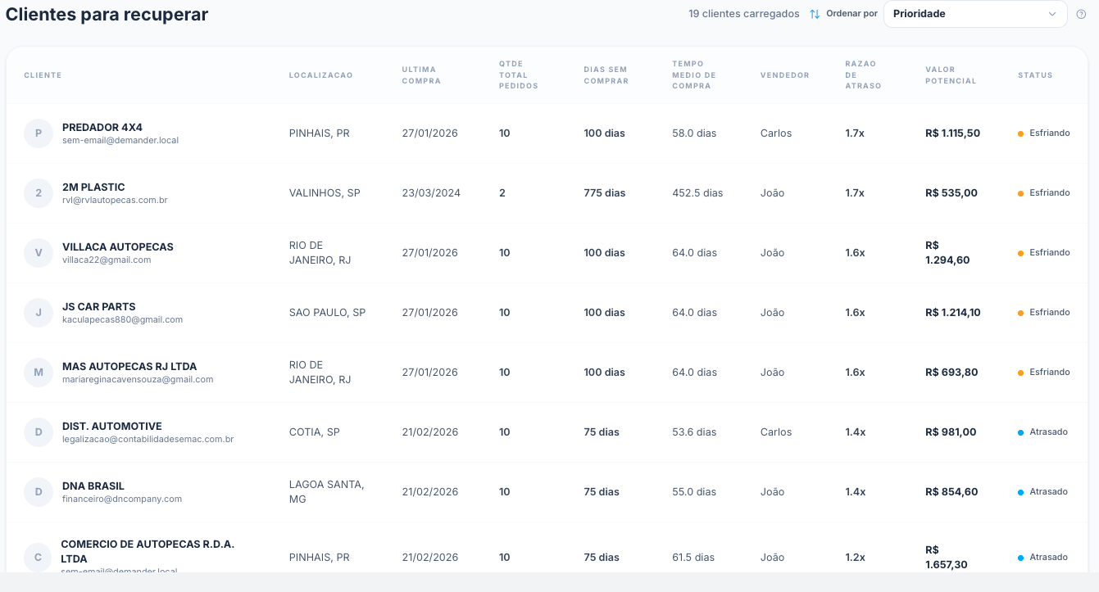Click the 452.5 dias average time cell

click(x=697, y=193)
